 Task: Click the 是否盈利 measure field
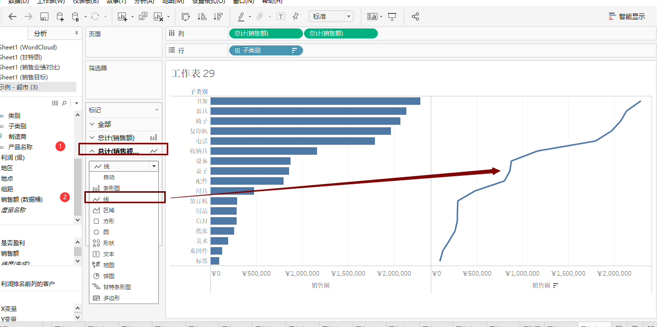13,243
